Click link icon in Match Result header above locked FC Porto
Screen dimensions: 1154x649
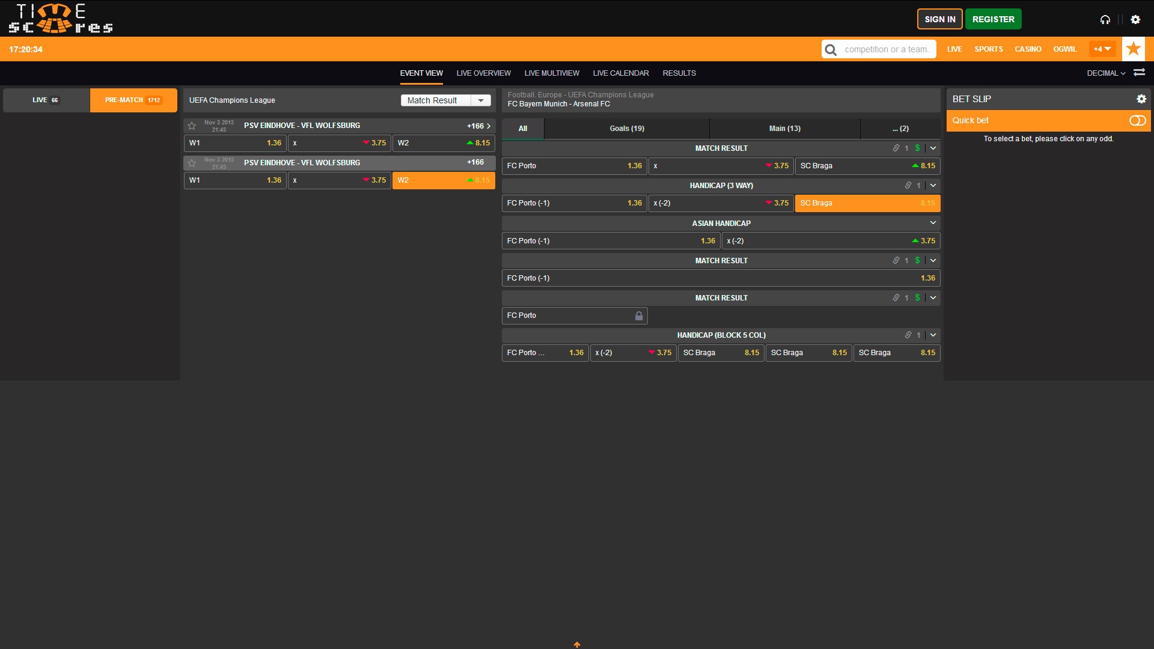(896, 298)
